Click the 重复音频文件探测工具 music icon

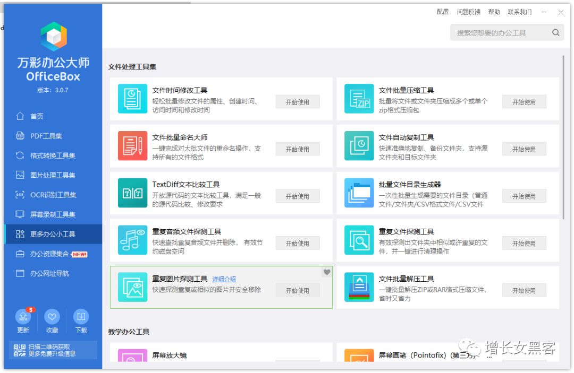(132, 240)
